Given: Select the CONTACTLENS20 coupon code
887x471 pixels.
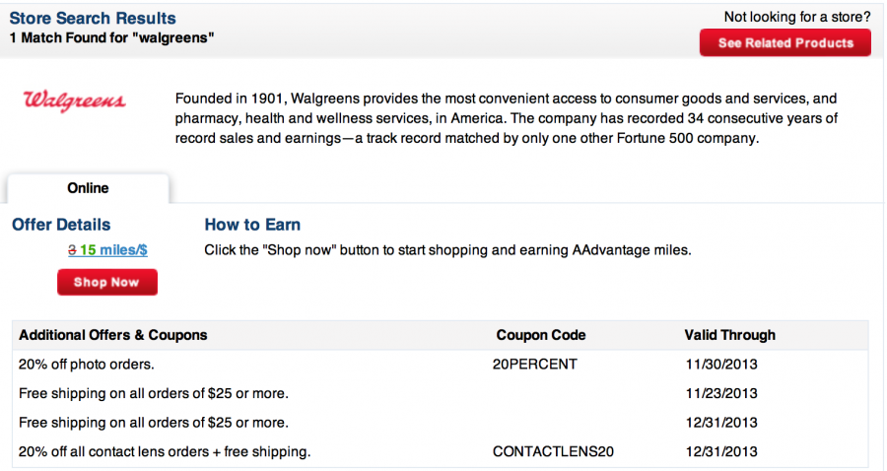Looking at the screenshot, I should click(x=553, y=451).
